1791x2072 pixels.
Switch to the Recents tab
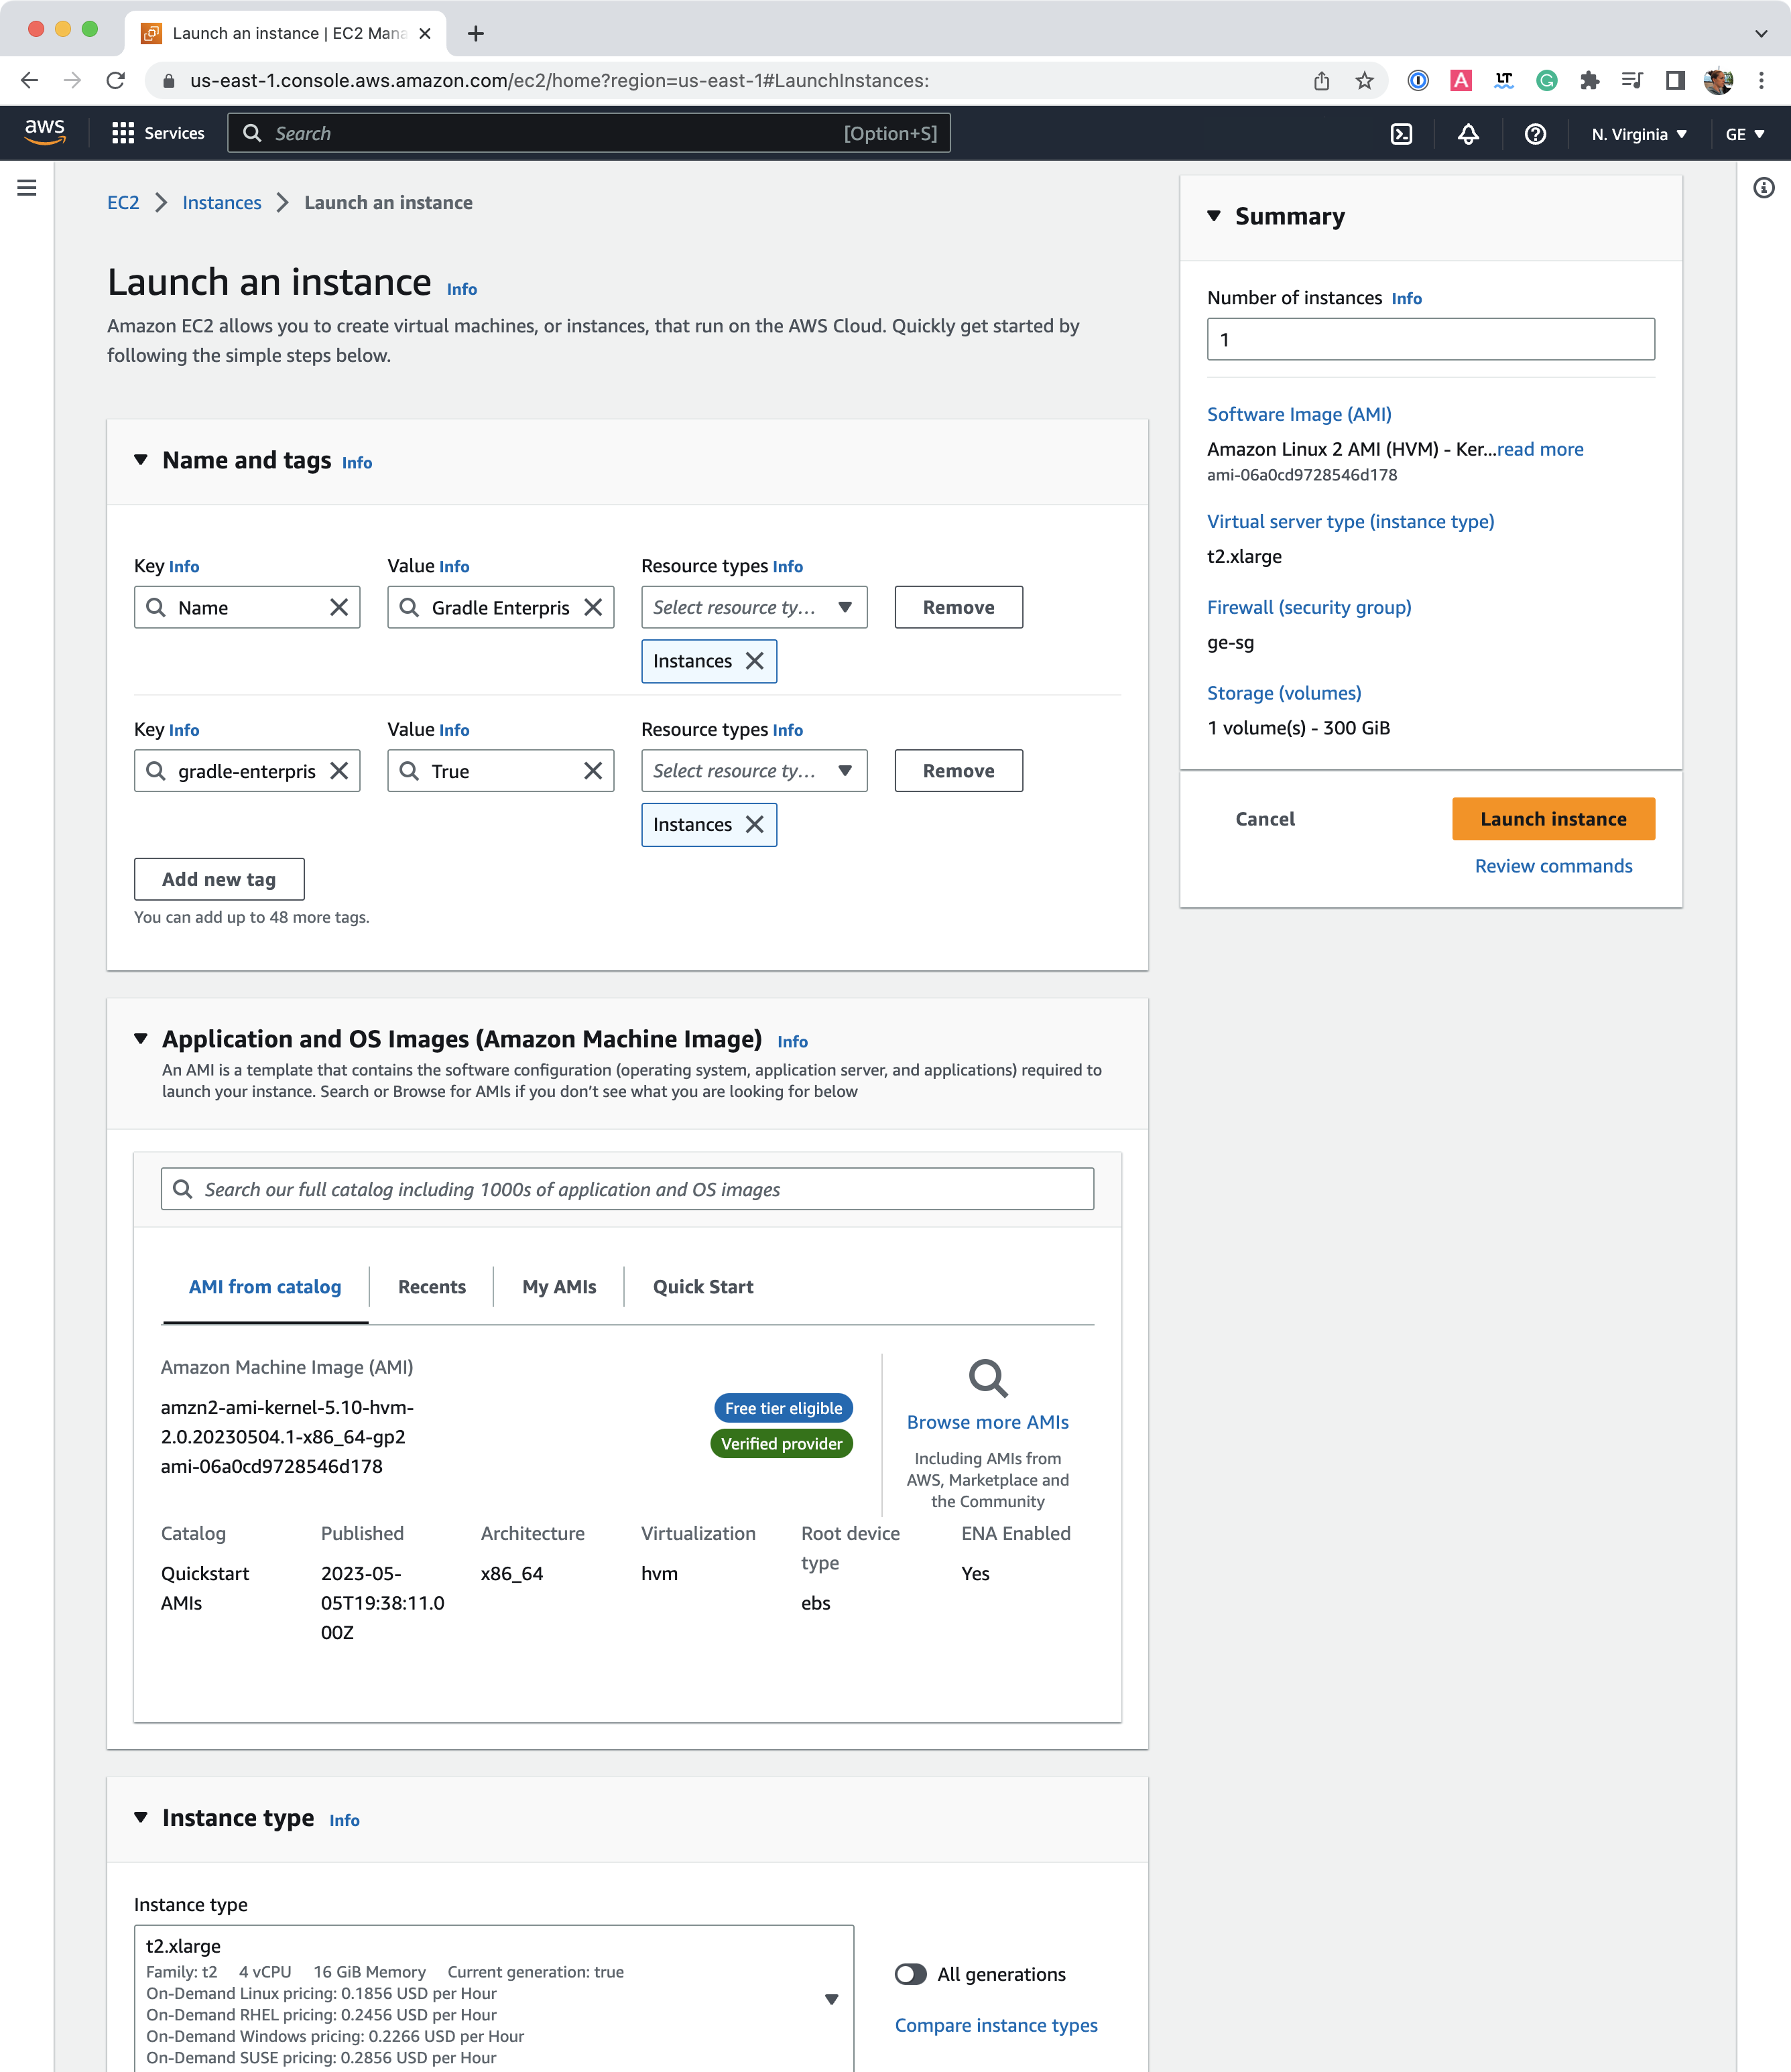[432, 1286]
